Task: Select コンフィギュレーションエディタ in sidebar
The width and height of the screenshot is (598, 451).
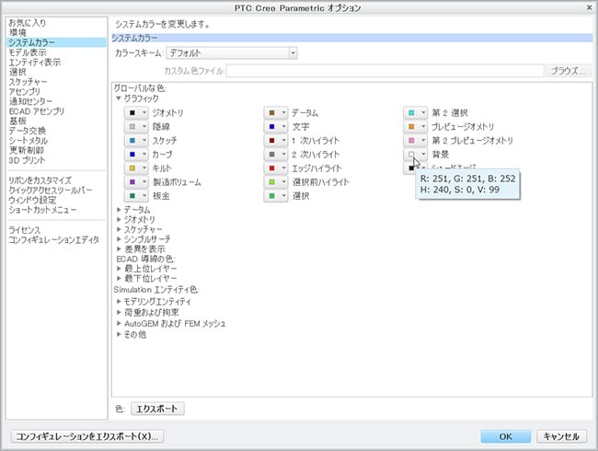Action: point(52,239)
